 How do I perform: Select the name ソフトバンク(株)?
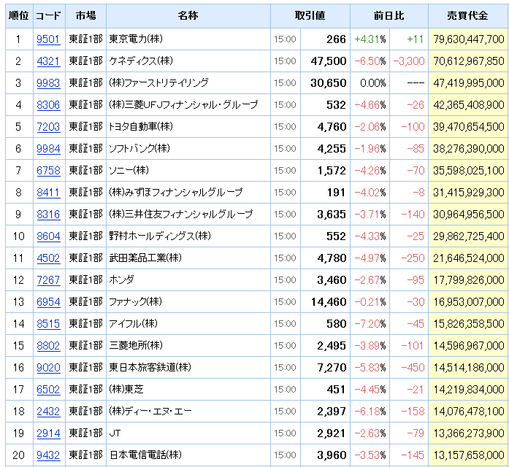click(139, 149)
